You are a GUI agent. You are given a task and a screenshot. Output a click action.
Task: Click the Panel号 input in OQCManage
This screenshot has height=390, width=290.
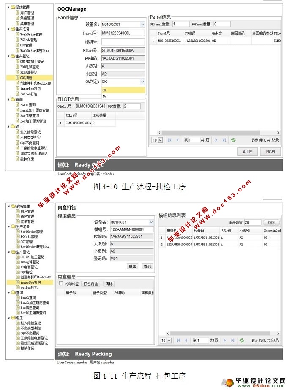tap(123, 33)
